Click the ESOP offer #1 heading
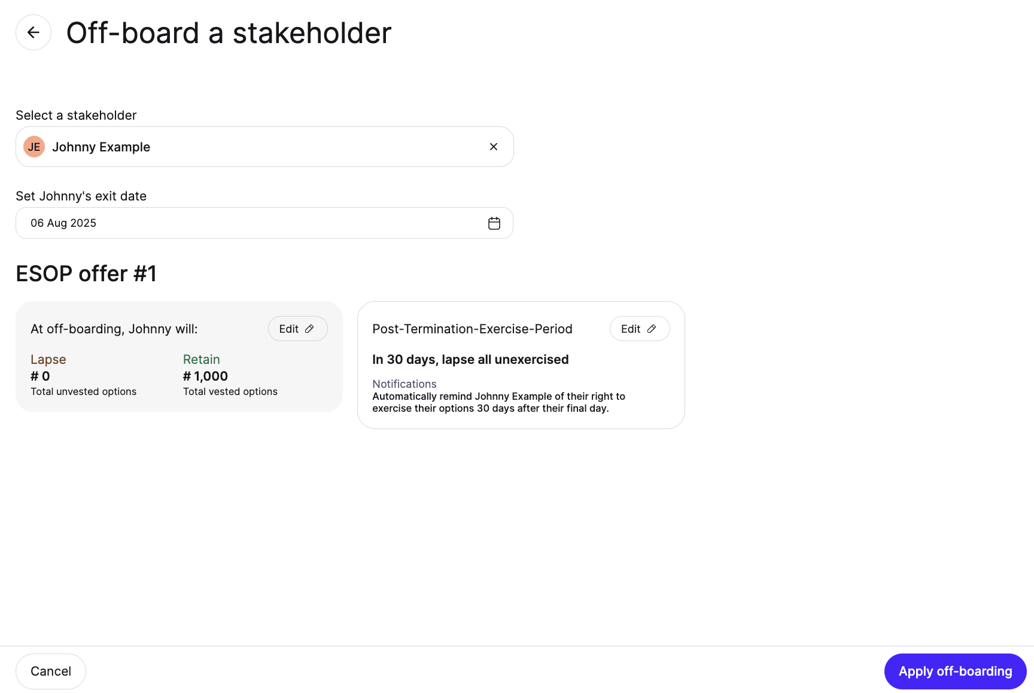This screenshot has height=693, width=1034. (86, 273)
